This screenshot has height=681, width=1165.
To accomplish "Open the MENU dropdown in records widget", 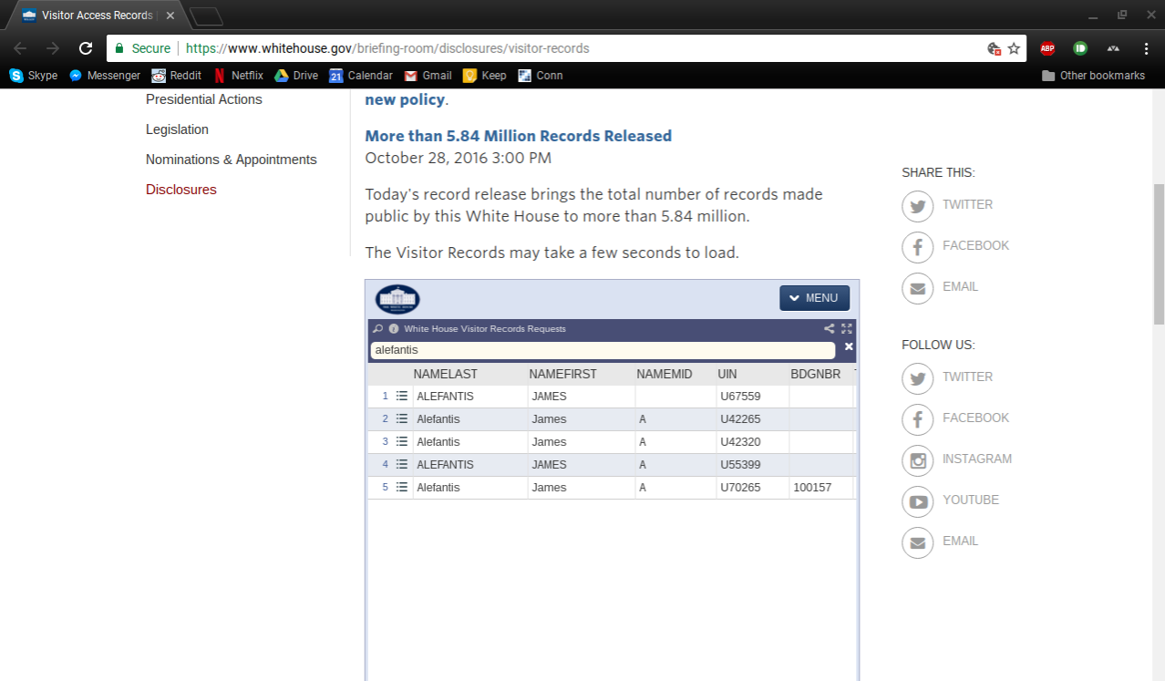I will (814, 298).
